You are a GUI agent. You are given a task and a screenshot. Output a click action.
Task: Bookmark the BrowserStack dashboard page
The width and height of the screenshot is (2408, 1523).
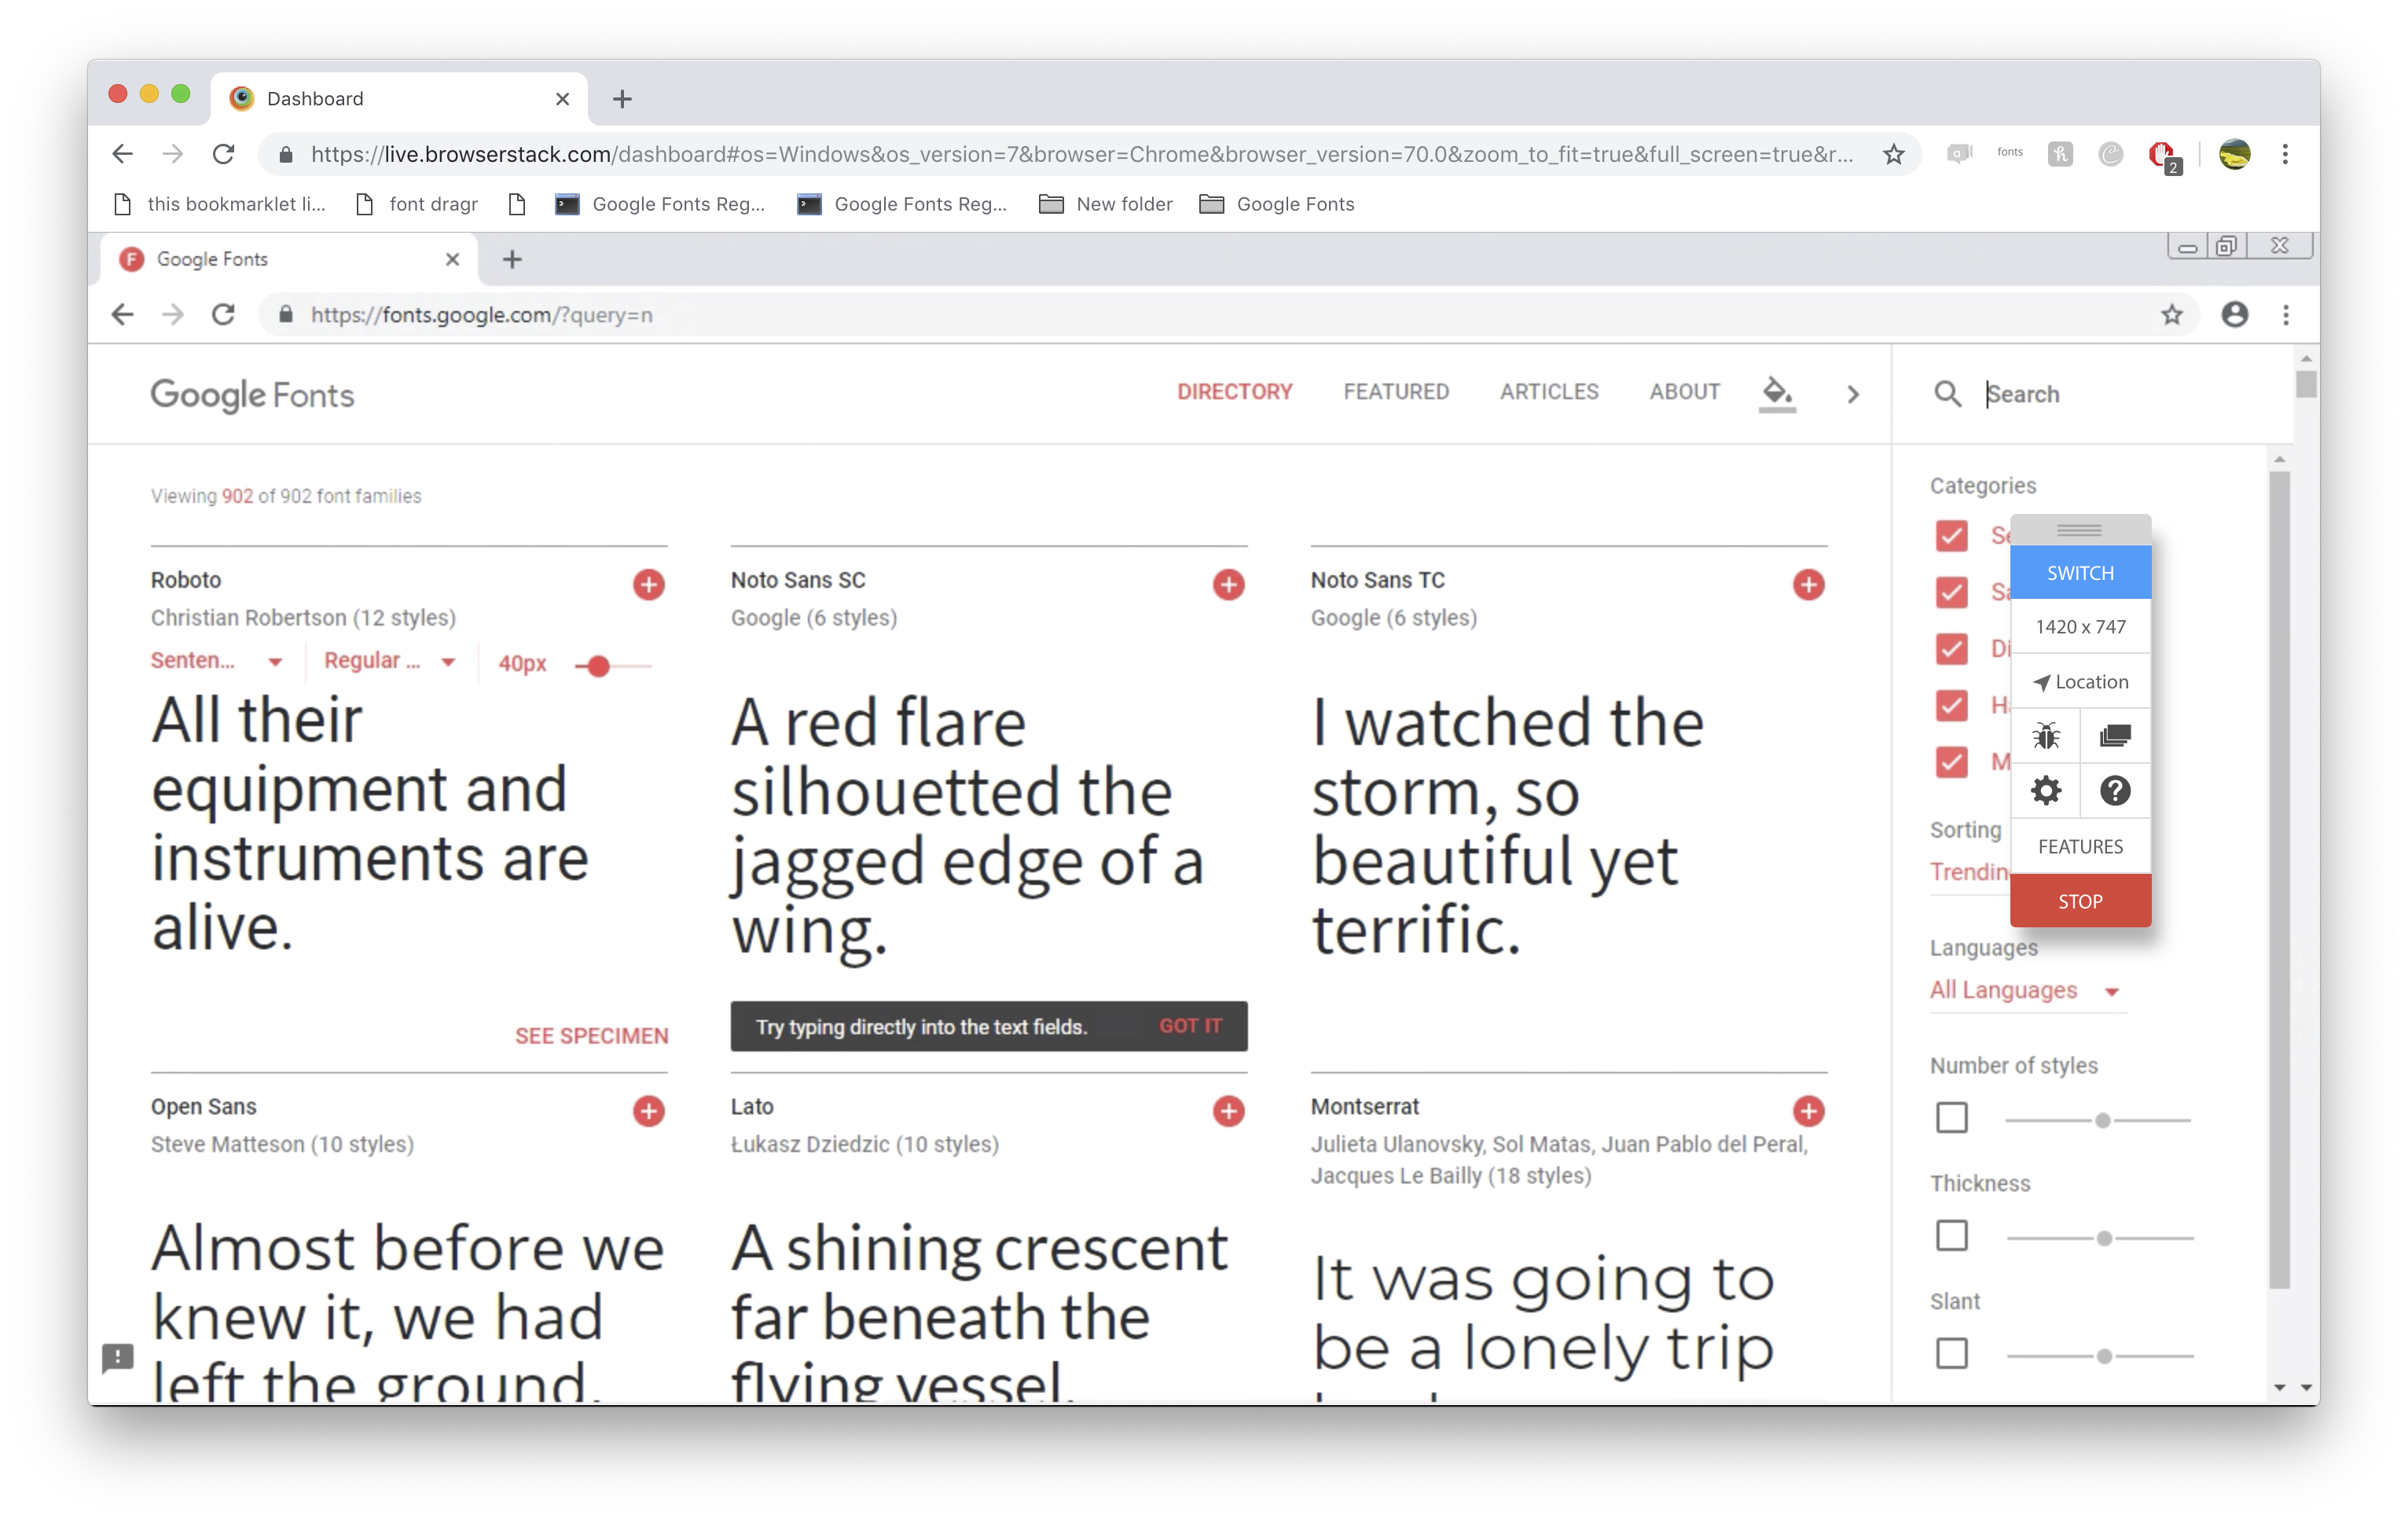click(x=1893, y=154)
